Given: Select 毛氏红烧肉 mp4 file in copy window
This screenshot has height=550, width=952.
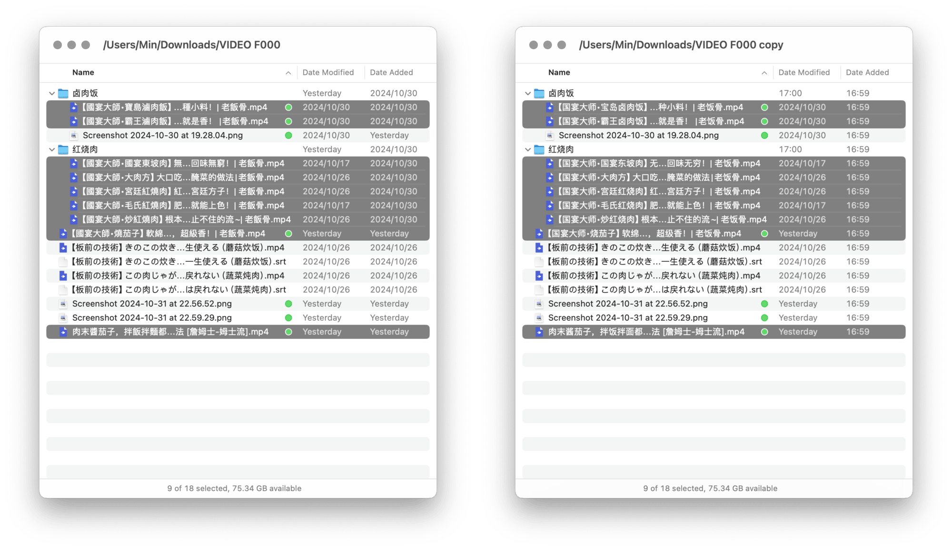Looking at the screenshot, I should click(714, 206).
